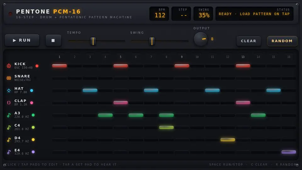The width and height of the screenshot is (302, 170).
Task: Start playback with the Run button
Action: pos(22,40)
